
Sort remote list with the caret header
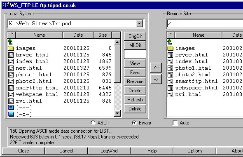[x=171, y=35]
